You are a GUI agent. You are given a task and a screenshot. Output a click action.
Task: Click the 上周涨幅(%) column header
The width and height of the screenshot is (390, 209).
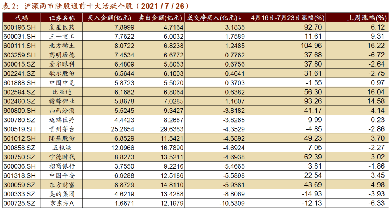click(367, 18)
